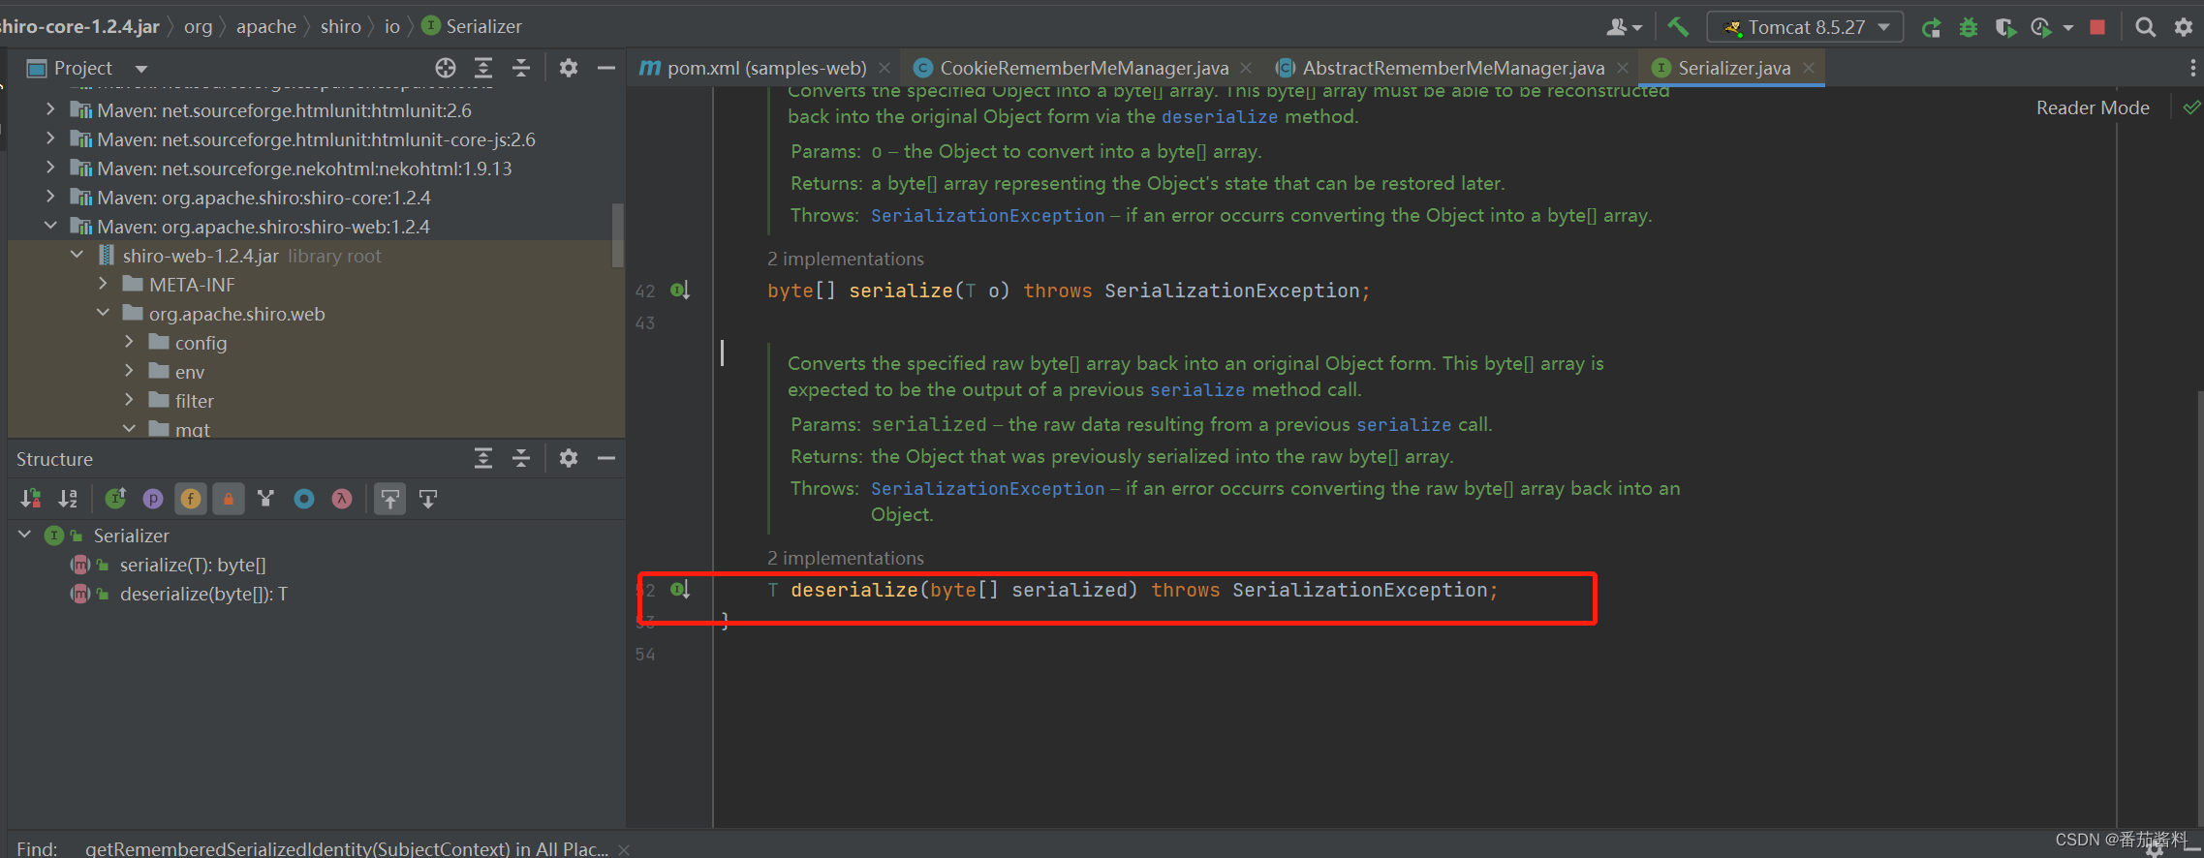Collapse all nodes in Project panel
The height and width of the screenshot is (858, 2204).
[x=521, y=68]
